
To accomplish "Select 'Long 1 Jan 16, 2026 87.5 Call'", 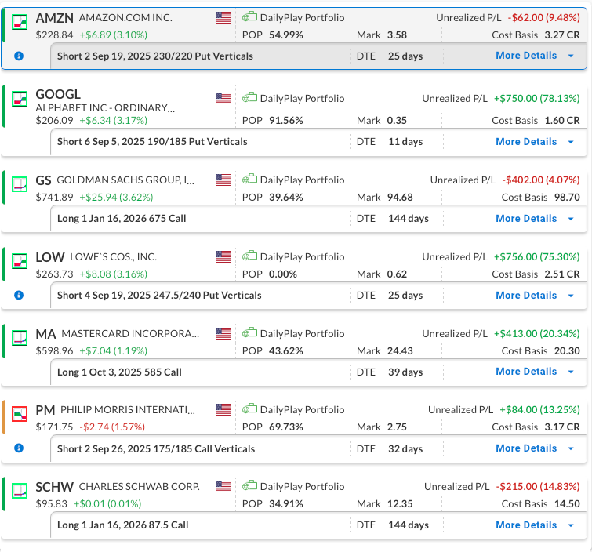I will click(122, 525).
